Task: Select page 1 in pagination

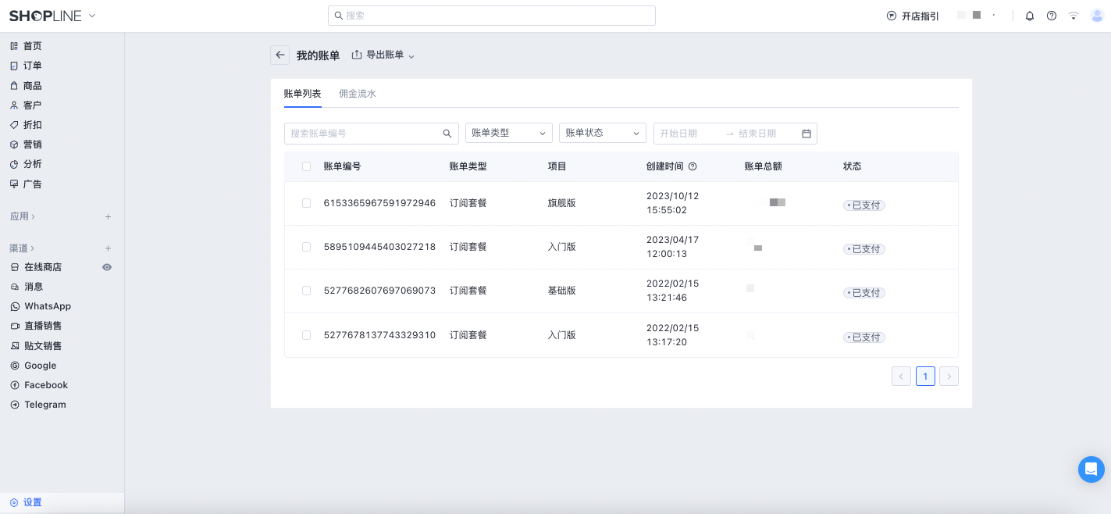Action: 925,377
